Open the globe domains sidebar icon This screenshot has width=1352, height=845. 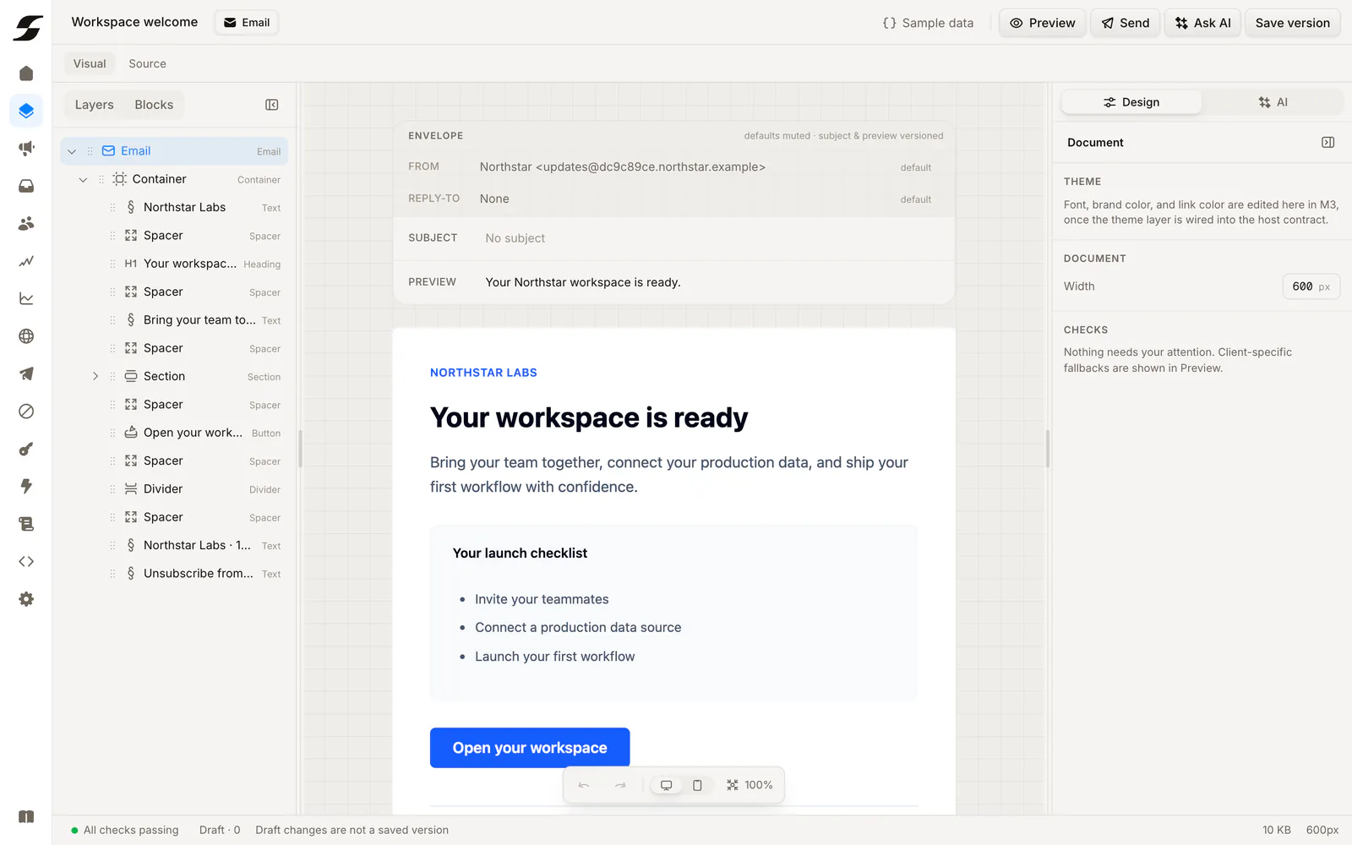coord(26,336)
